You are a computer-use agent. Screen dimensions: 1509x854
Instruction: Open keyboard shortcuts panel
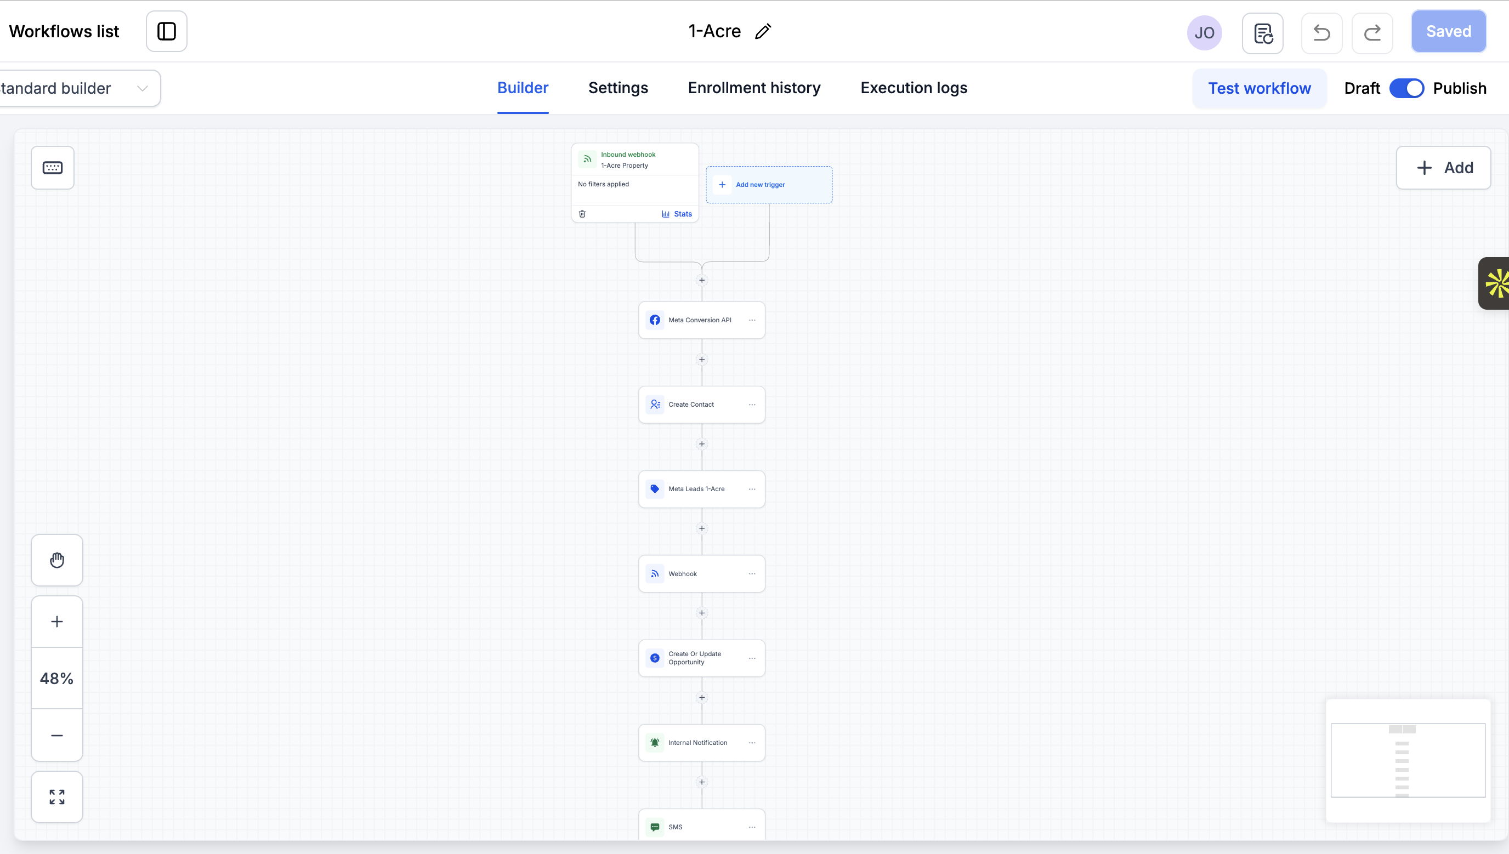[53, 168]
